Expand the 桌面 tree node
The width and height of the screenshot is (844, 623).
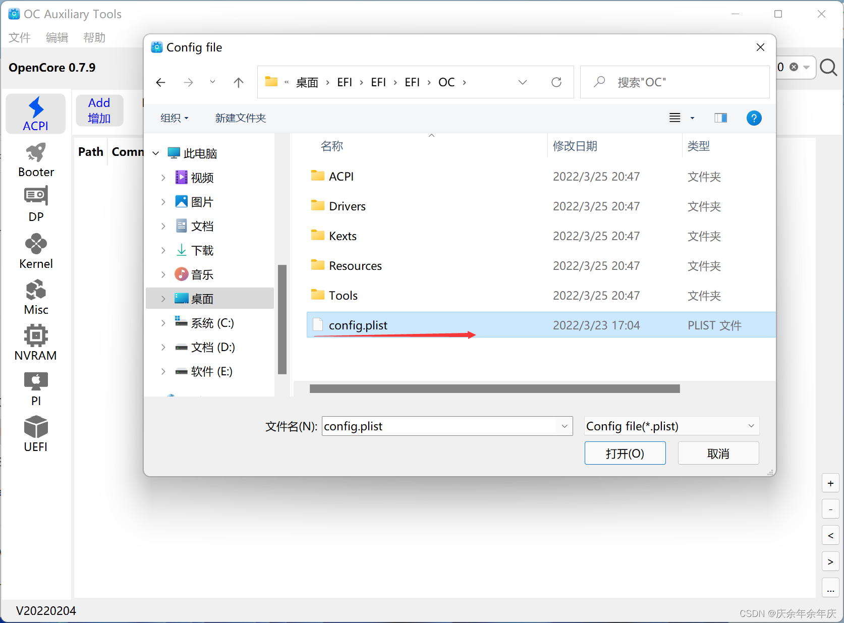tap(163, 299)
